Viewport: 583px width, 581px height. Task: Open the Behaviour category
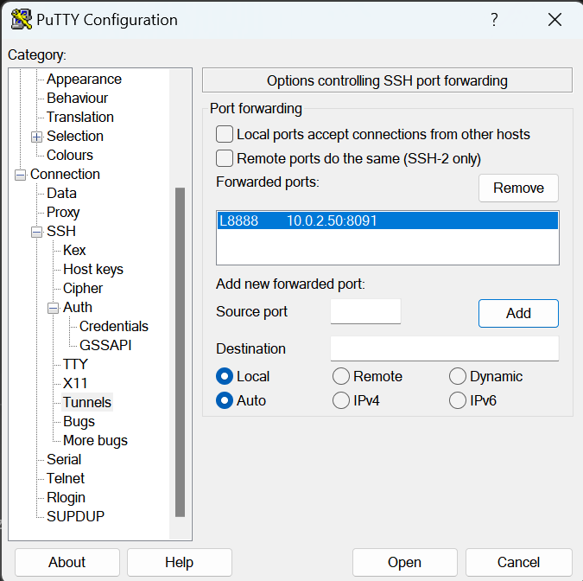78,99
